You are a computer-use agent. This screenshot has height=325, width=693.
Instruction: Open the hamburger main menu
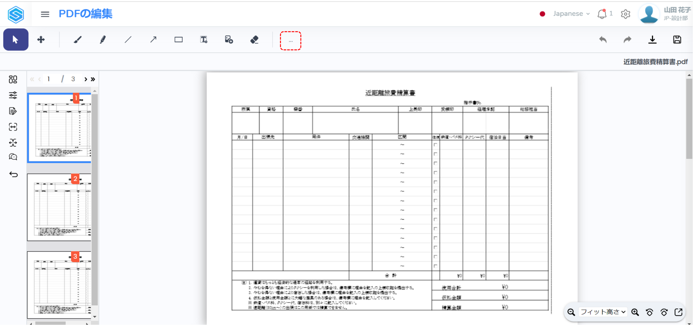pos(45,14)
